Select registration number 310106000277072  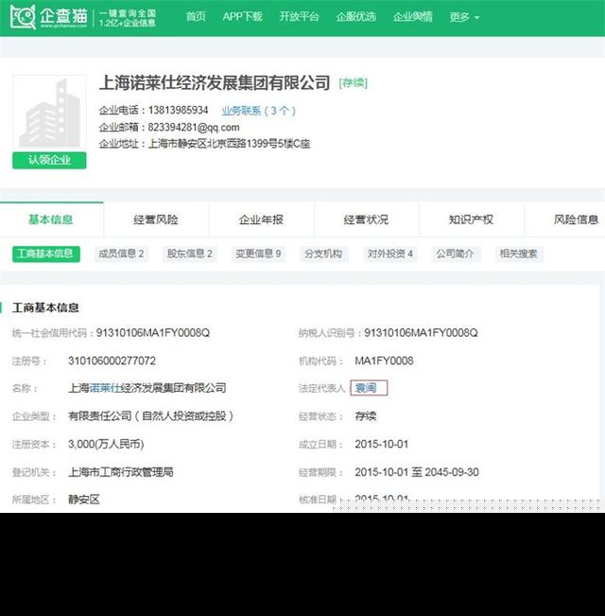coord(112,361)
